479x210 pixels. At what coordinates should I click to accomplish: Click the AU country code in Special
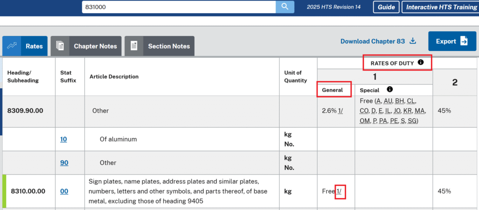(x=387, y=101)
